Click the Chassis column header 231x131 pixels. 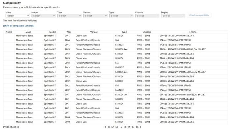[x=147, y=32]
